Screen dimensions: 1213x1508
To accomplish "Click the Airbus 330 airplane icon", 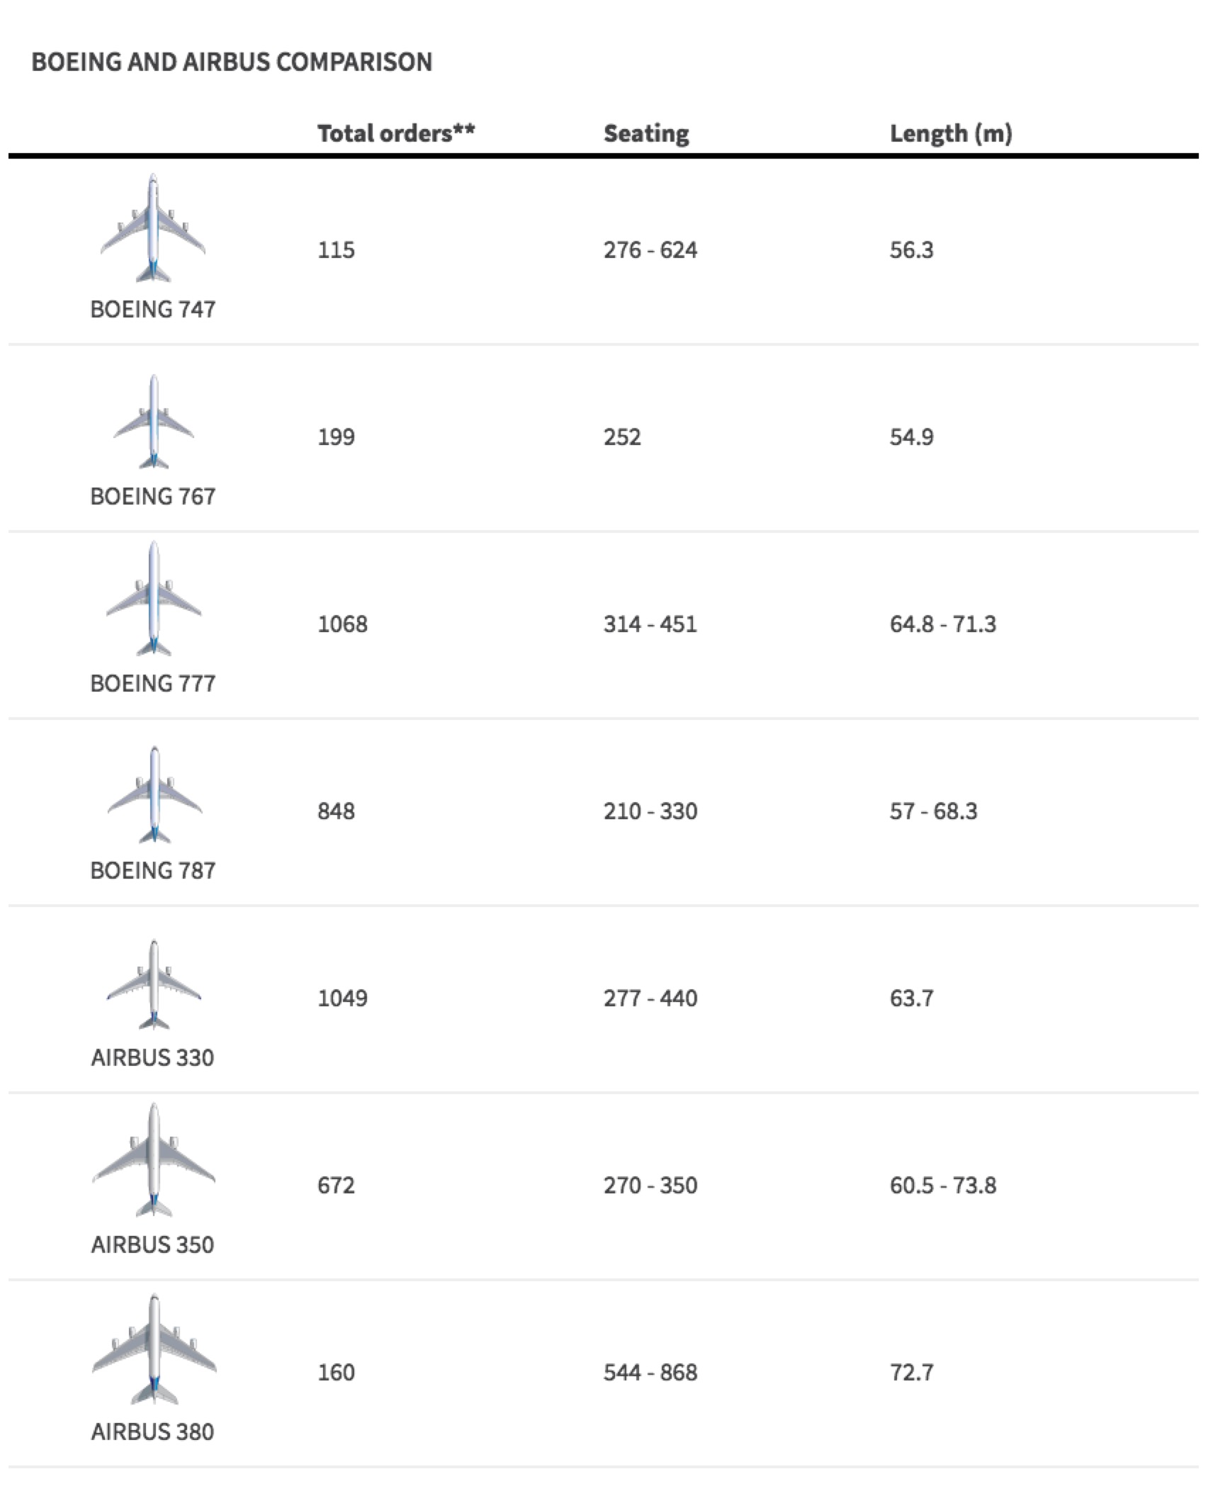I will (154, 985).
